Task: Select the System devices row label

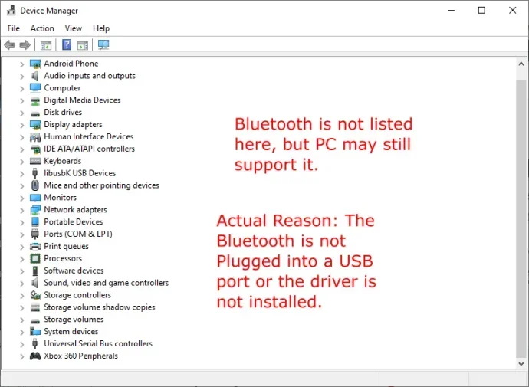Action: pos(71,331)
